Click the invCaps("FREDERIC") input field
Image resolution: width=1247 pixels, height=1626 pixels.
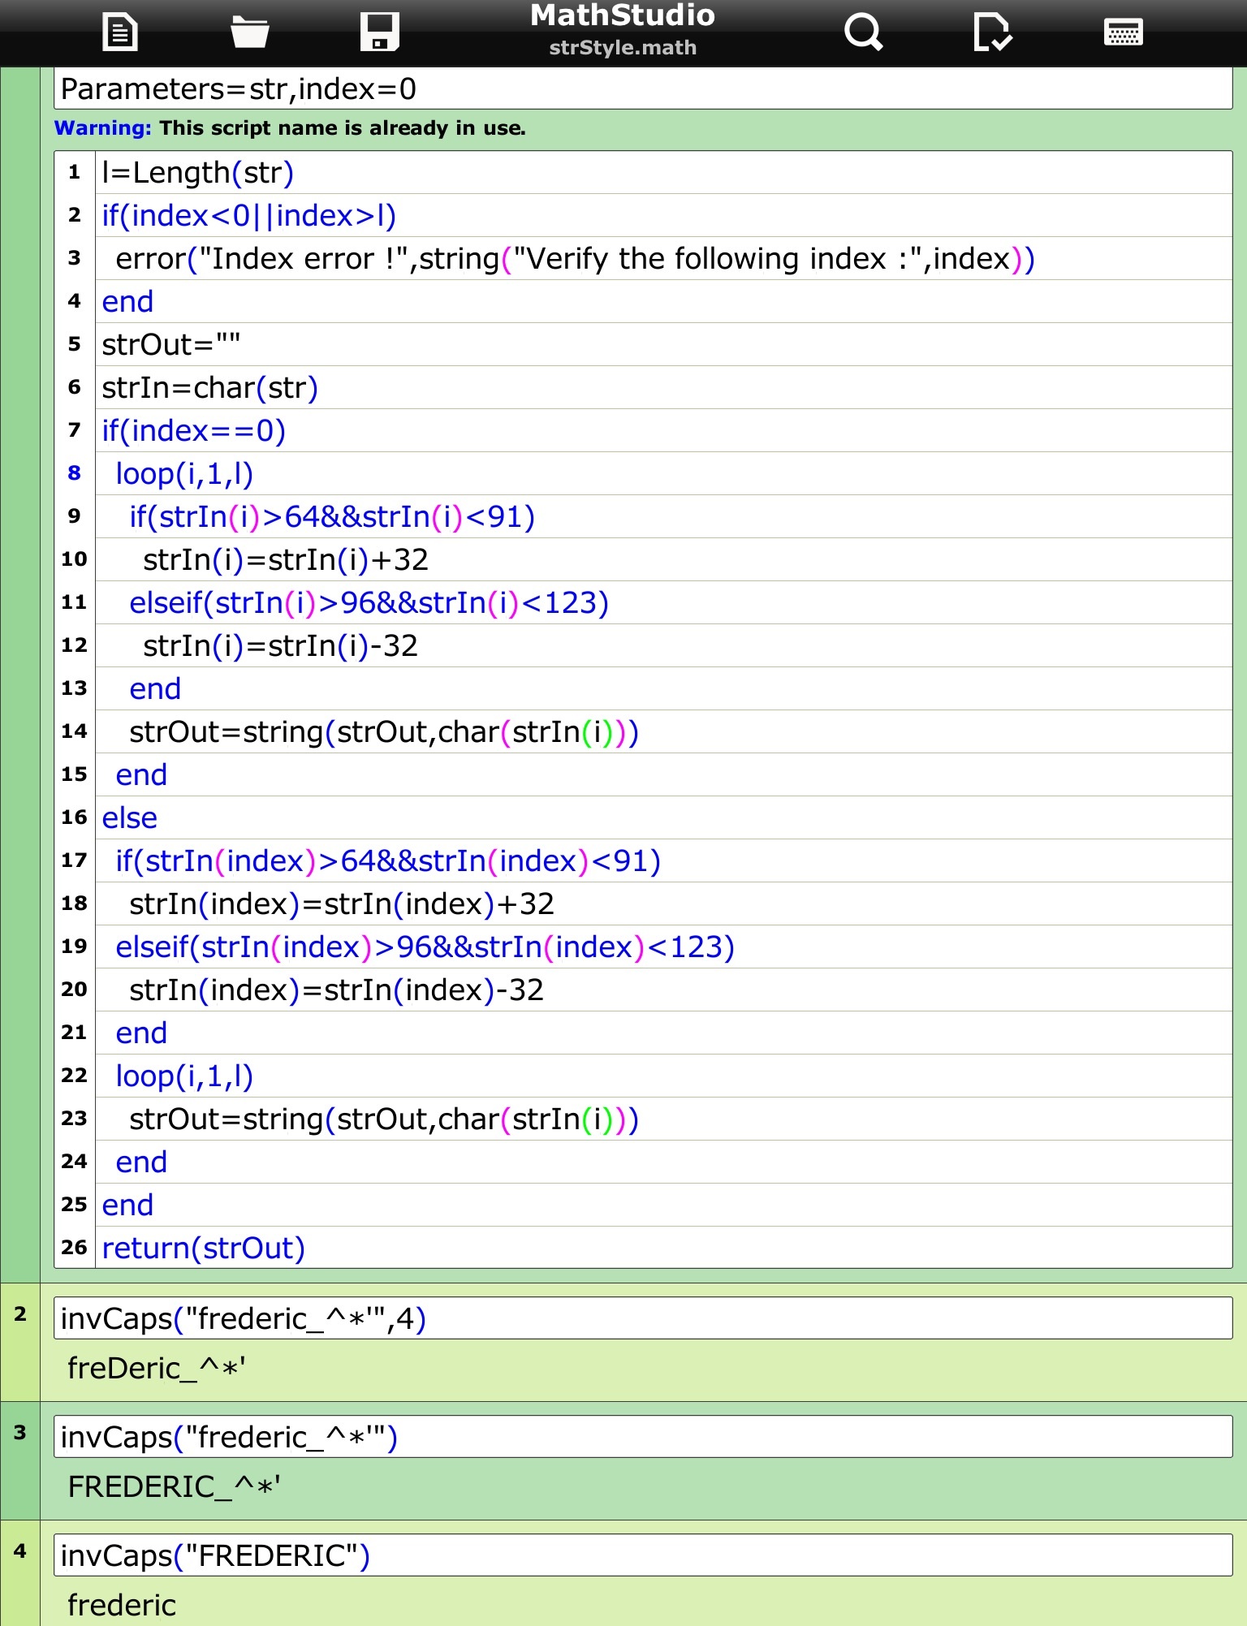(641, 1555)
